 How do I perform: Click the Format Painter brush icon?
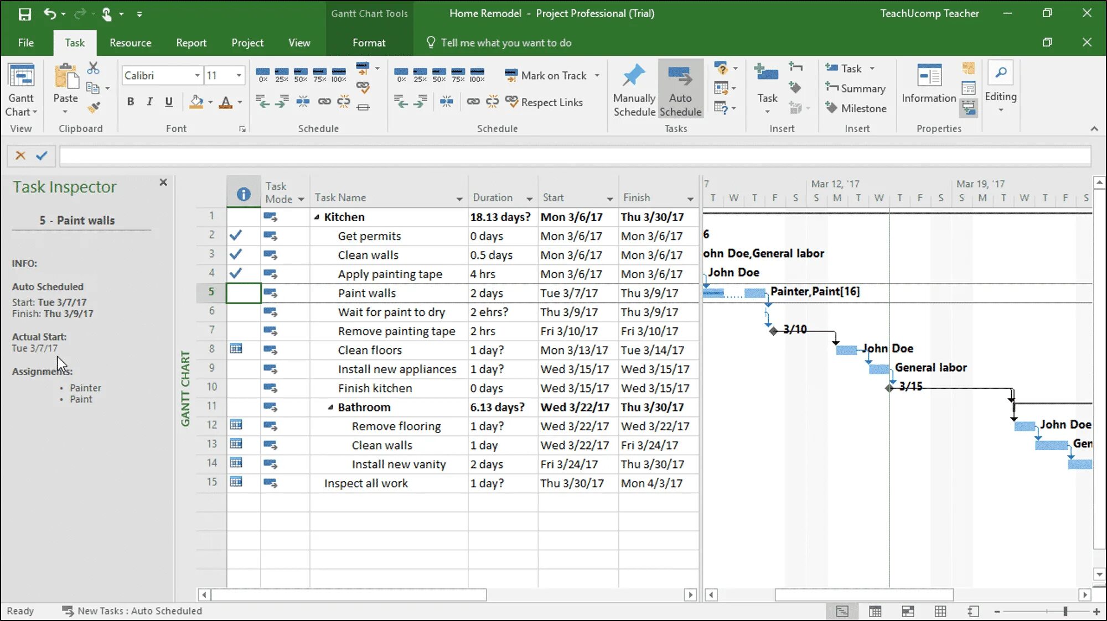(94, 107)
